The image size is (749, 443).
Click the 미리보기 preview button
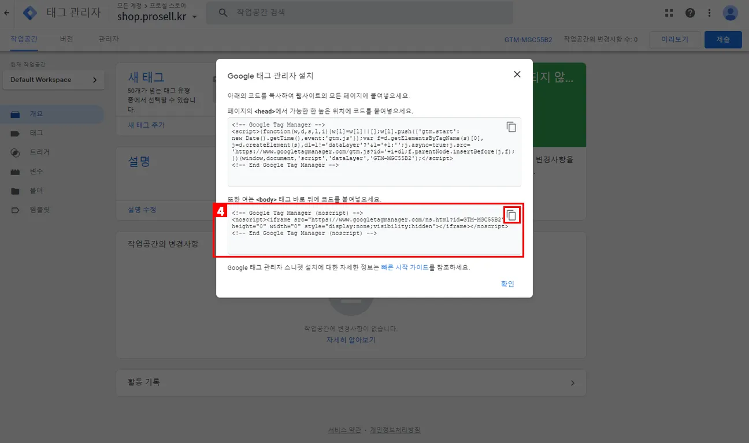674,40
